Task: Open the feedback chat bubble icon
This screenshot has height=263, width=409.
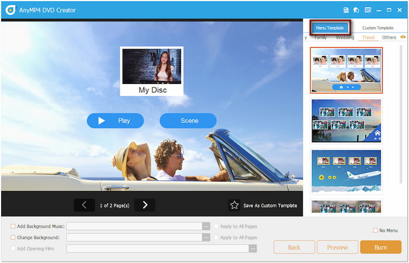Action: click(356, 10)
